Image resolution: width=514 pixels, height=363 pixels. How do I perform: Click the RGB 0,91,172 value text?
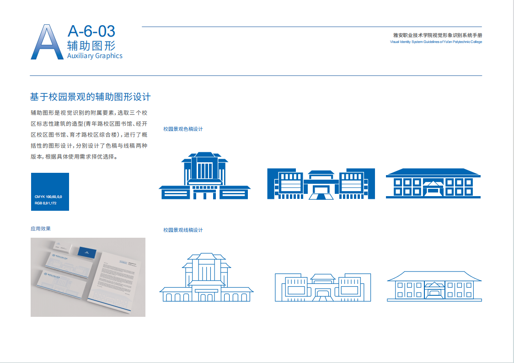click(x=45, y=203)
